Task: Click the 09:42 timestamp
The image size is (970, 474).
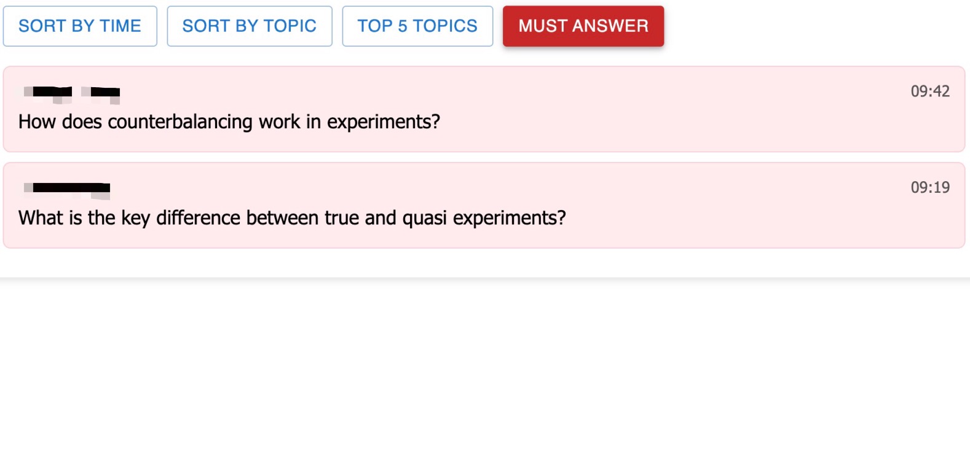Action: [x=929, y=91]
